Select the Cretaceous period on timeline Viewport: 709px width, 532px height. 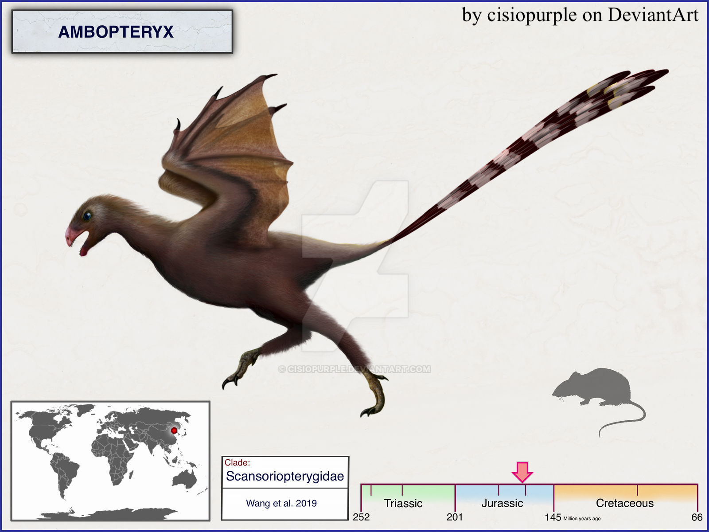[624, 503]
